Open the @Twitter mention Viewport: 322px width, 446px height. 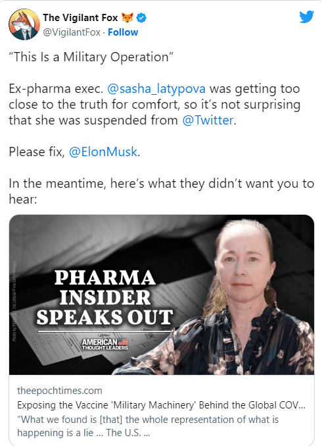[208, 120]
